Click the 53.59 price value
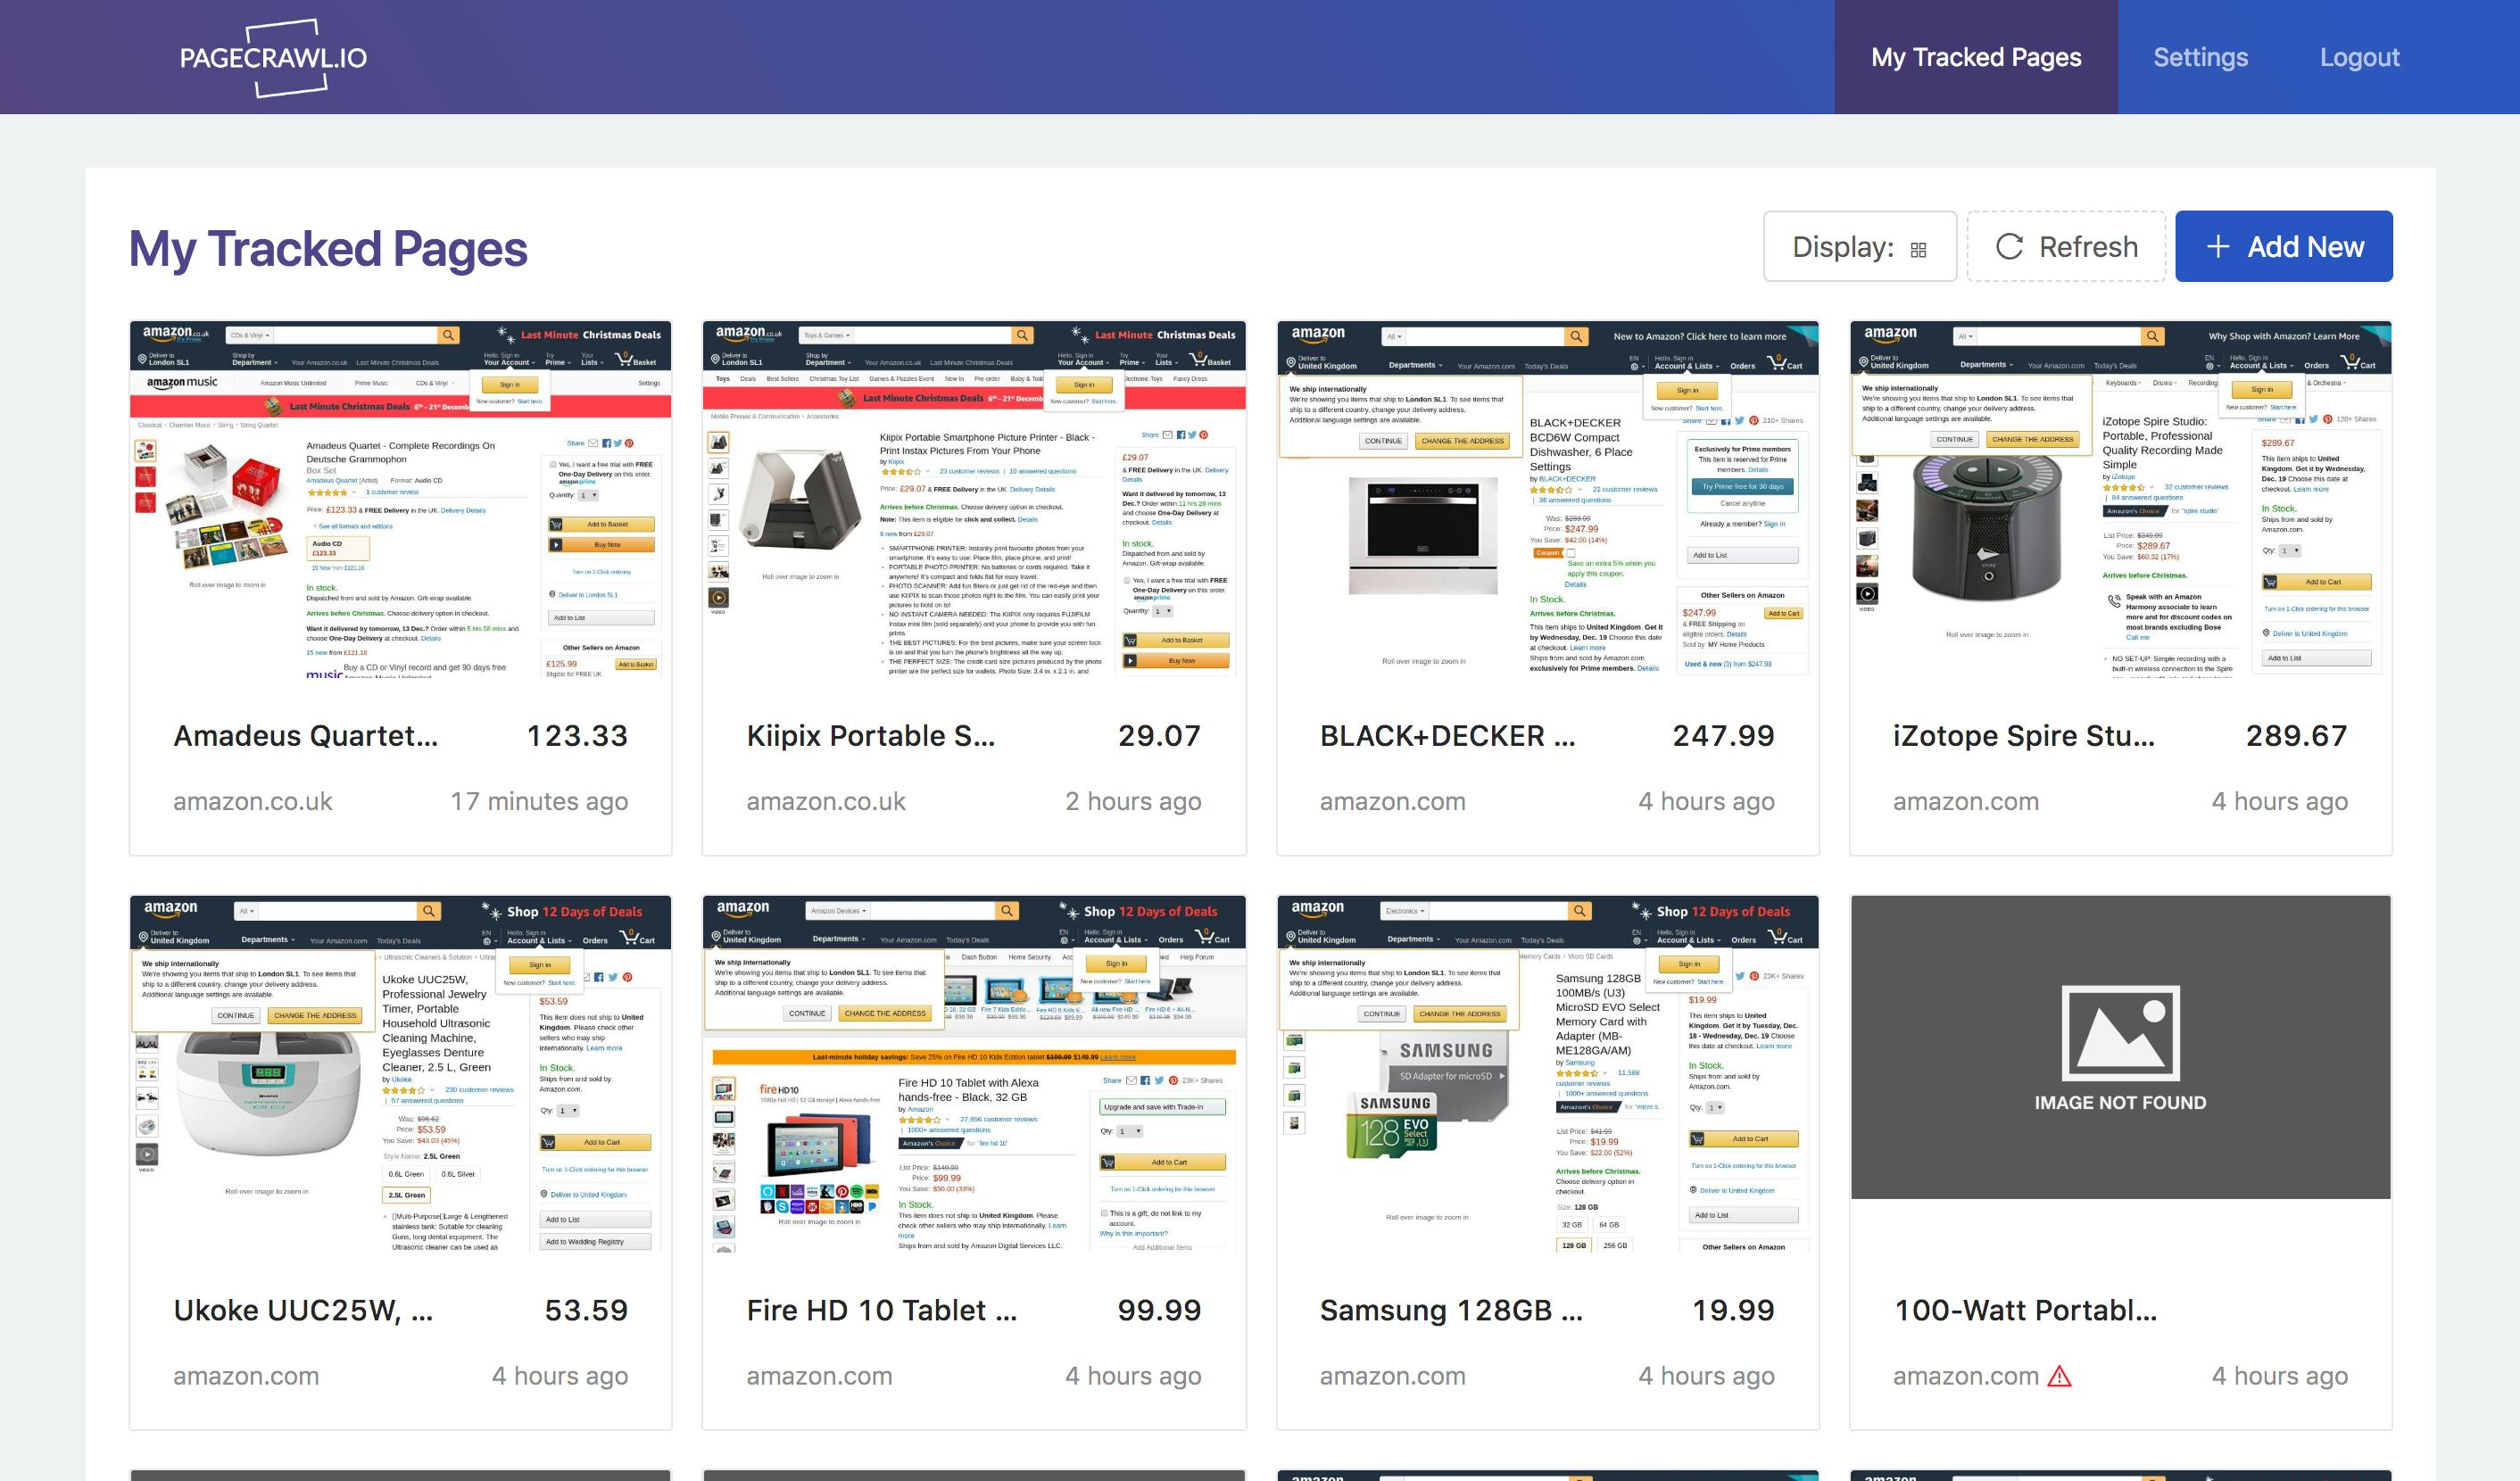Viewport: 2520px width, 1481px height. pyautogui.click(x=586, y=1310)
